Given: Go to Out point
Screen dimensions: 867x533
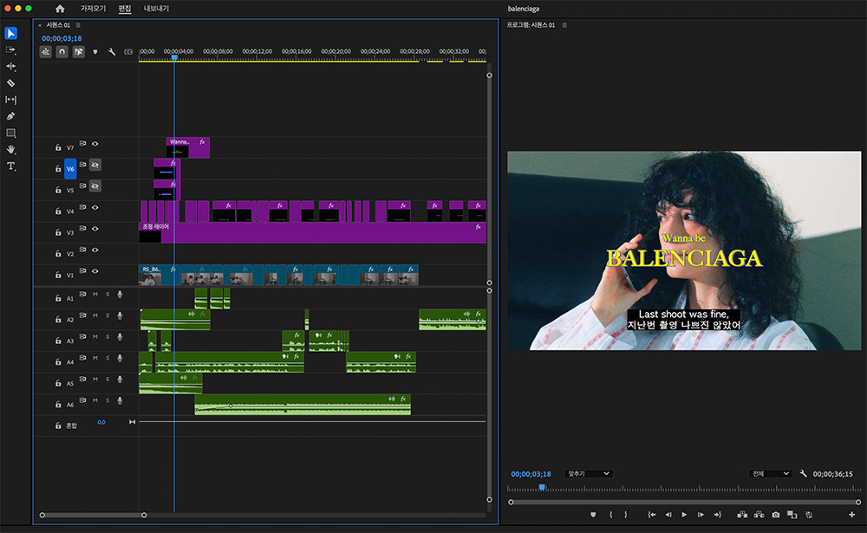Looking at the screenshot, I should tap(717, 515).
